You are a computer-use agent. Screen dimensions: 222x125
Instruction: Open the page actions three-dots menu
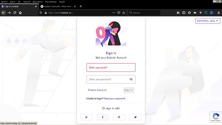pyautogui.click(x=114, y=13)
